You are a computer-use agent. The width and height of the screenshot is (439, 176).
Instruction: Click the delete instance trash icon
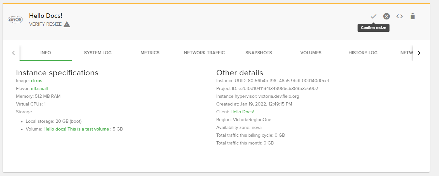[x=413, y=16]
